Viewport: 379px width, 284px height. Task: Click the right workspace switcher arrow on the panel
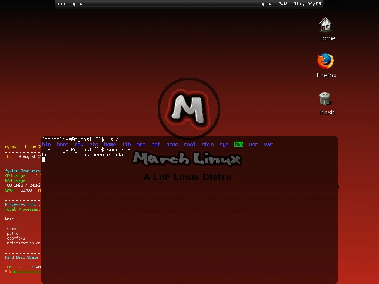coord(81,4)
